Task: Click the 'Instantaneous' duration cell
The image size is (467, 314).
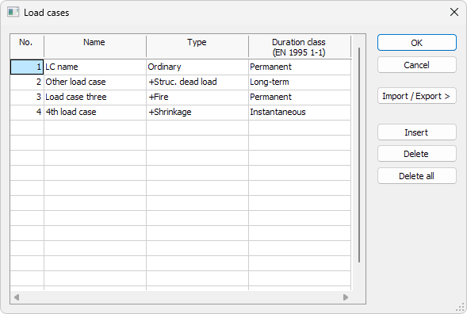Action: click(300, 113)
